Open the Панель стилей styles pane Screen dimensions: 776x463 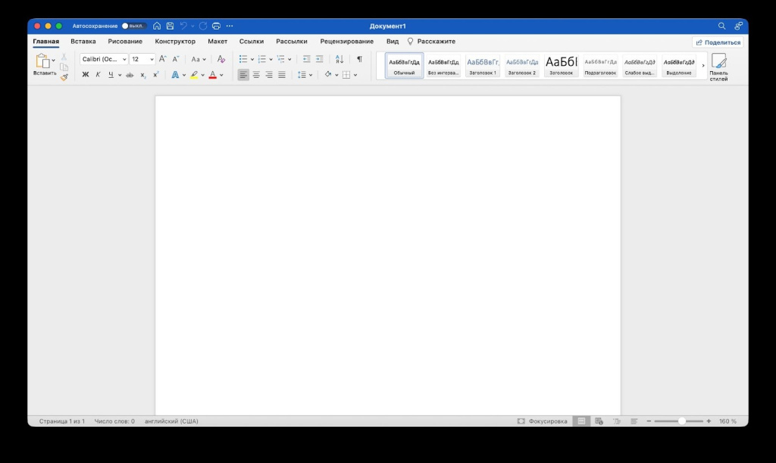click(718, 67)
